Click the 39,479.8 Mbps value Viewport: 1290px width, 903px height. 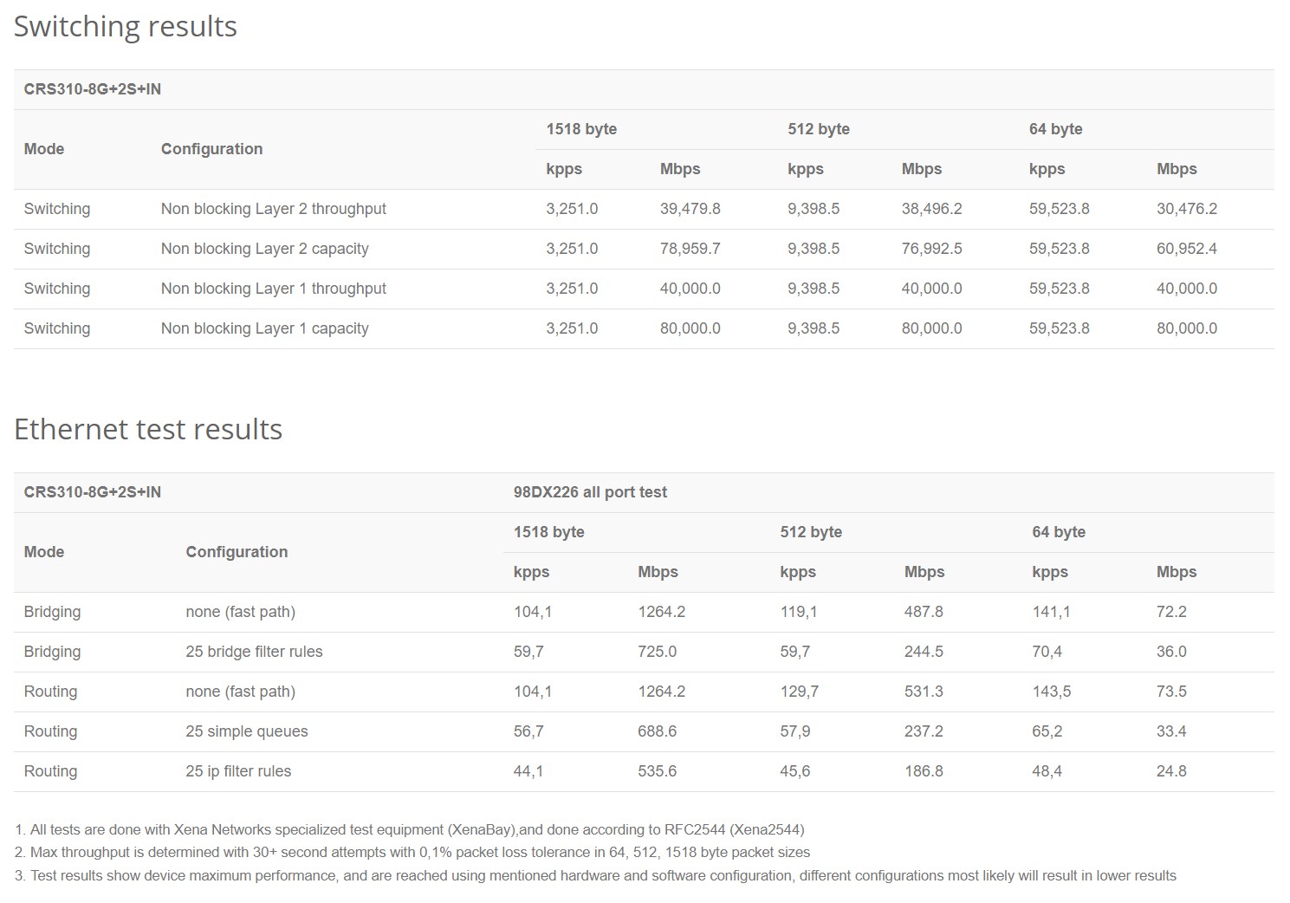pos(690,209)
